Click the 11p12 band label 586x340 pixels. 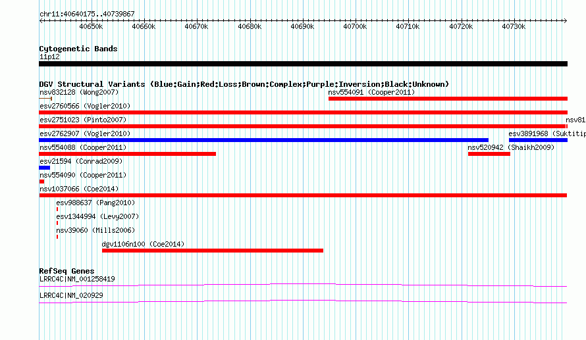point(49,57)
